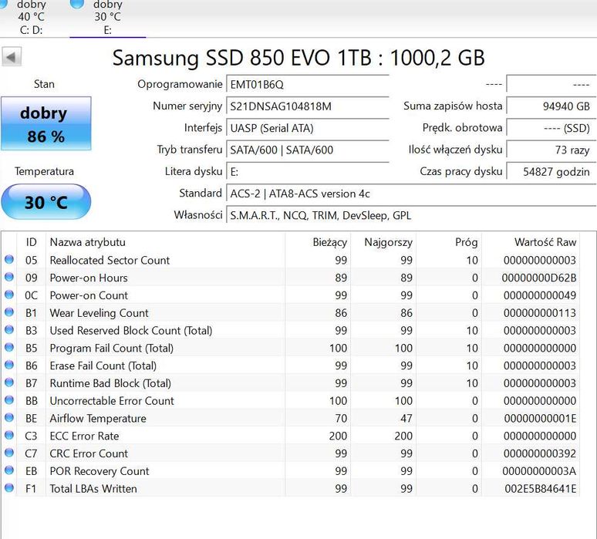Image resolution: width=597 pixels, height=539 pixels.
Task: Click the status dot for POR Recovery Count
Action: click(9, 470)
